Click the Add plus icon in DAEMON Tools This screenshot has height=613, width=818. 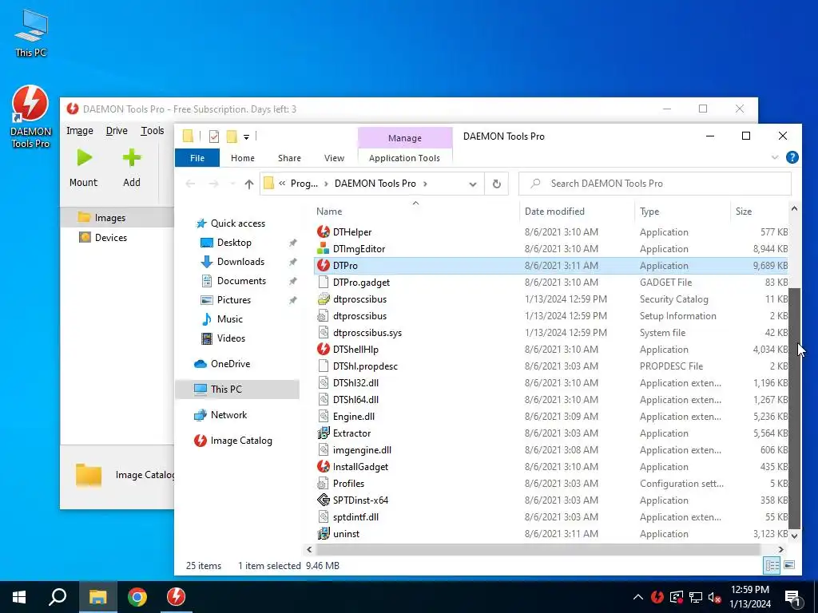[x=132, y=158]
